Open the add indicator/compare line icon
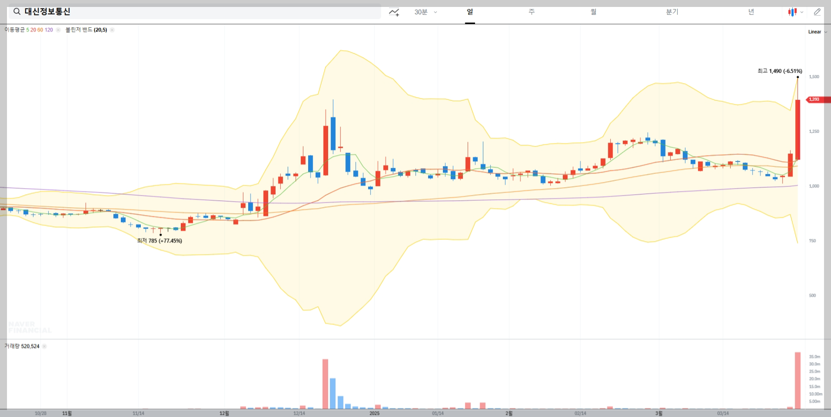Screen dimensions: 831x417 click(394, 12)
